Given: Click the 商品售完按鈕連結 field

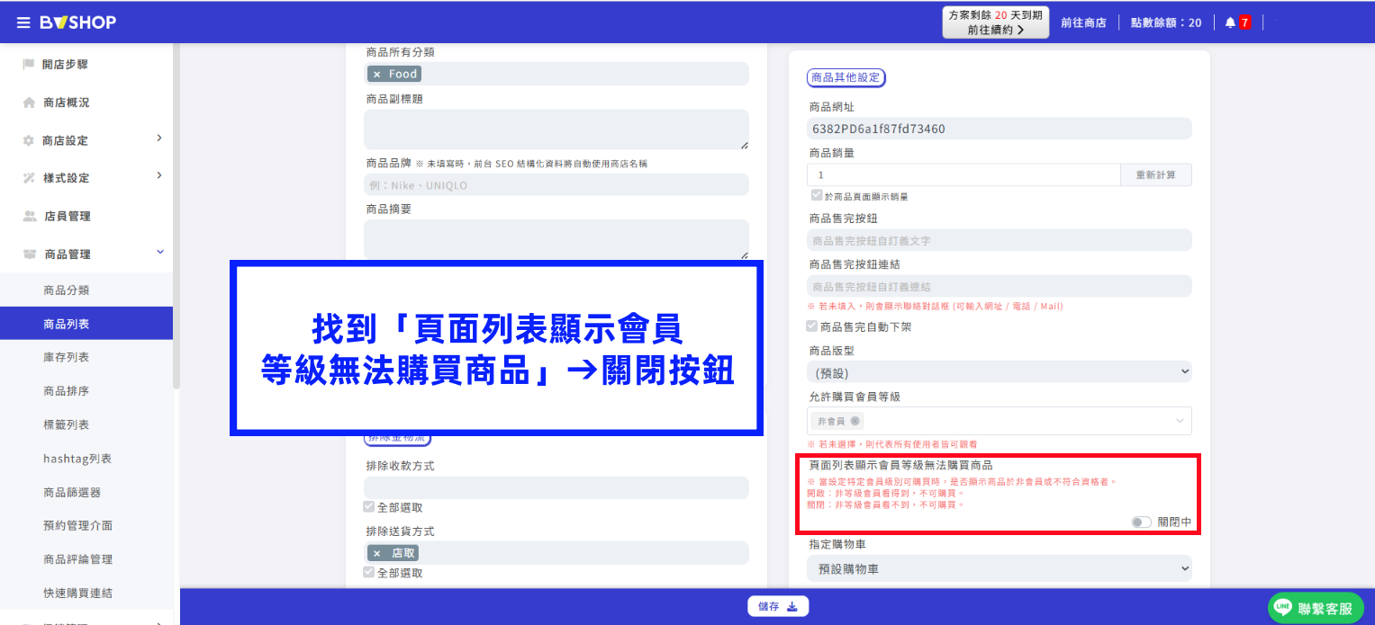Looking at the screenshot, I should pos(1000,286).
